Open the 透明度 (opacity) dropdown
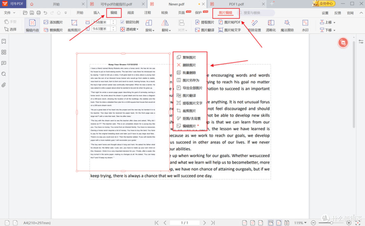 tap(129, 29)
